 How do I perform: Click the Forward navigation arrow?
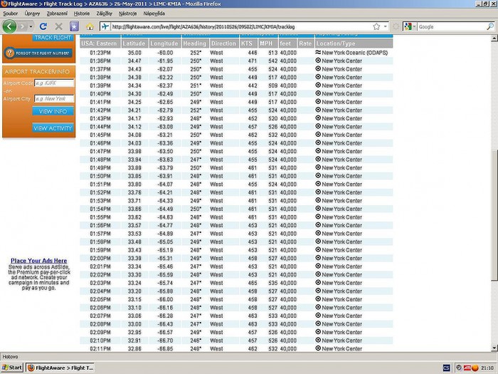pos(22,27)
